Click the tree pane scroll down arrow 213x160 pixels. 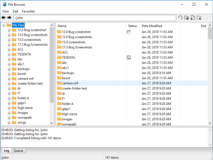tap(51, 123)
